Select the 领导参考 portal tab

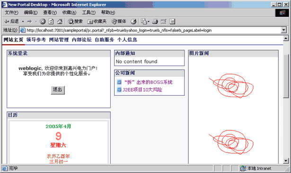(x=36, y=40)
